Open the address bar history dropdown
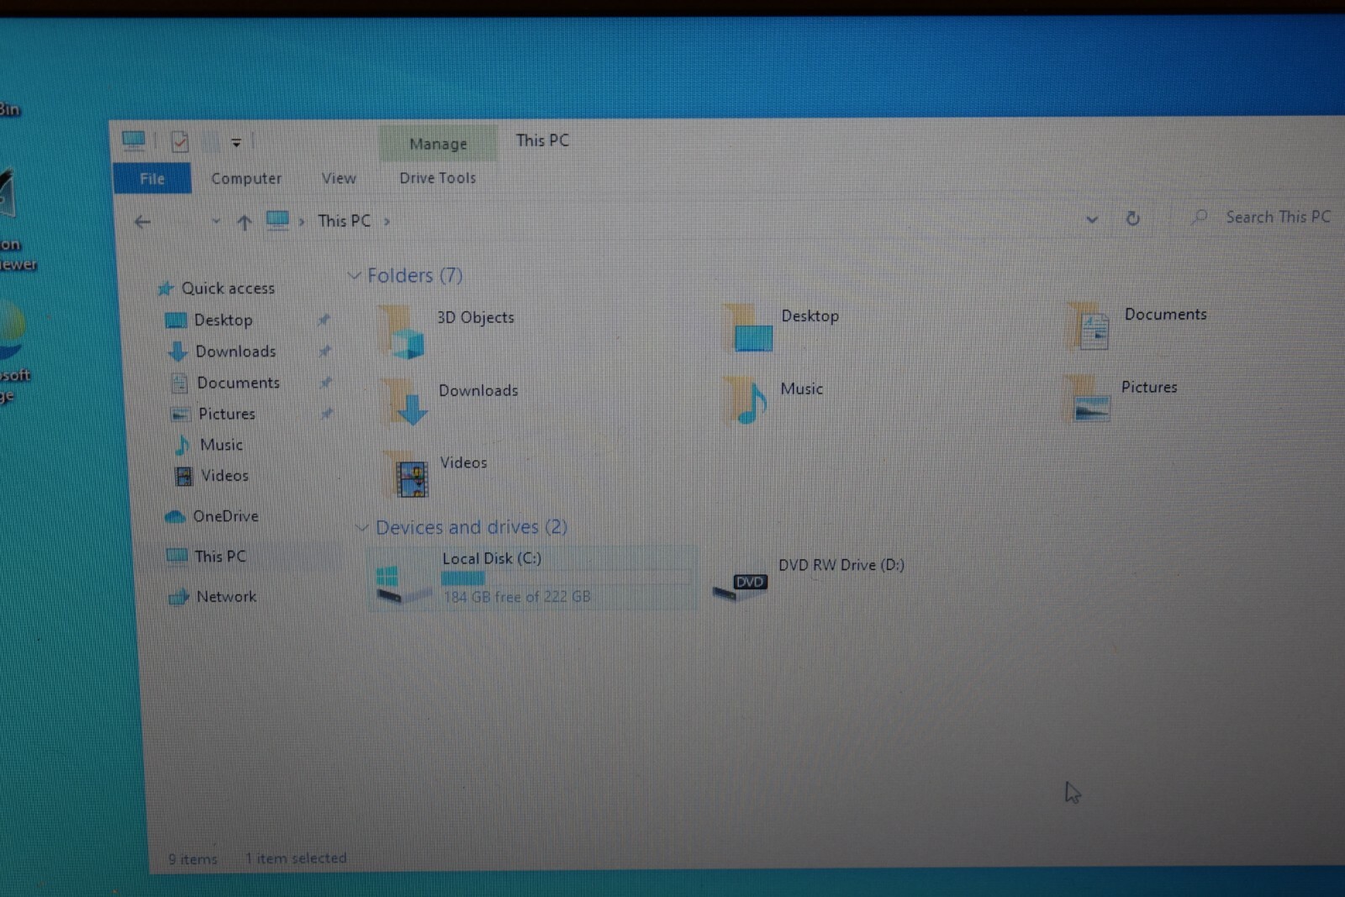1345x897 pixels. point(1091,219)
